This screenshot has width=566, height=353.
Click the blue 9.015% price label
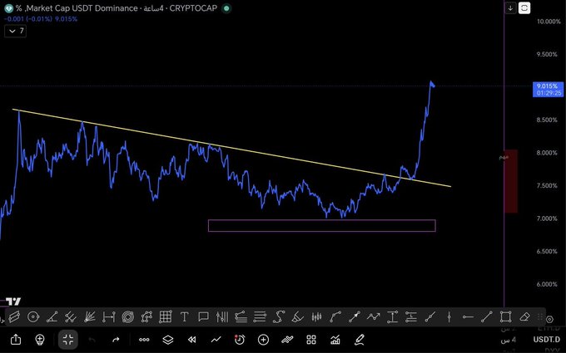tap(548, 90)
